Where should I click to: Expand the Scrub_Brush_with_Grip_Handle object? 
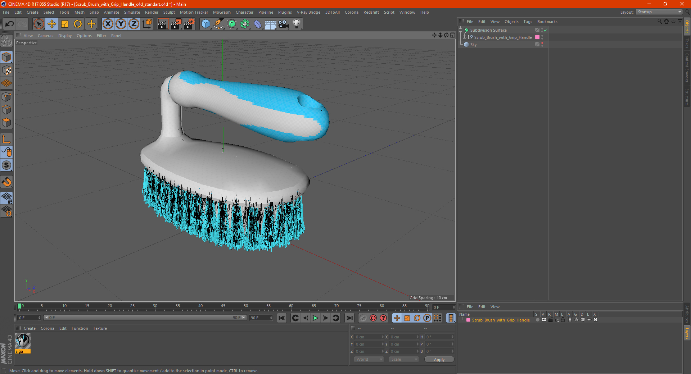pyautogui.click(x=465, y=37)
